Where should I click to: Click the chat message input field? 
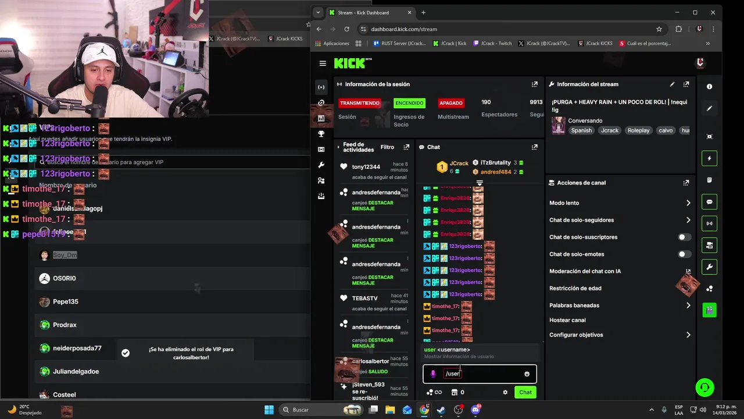tap(480, 374)
